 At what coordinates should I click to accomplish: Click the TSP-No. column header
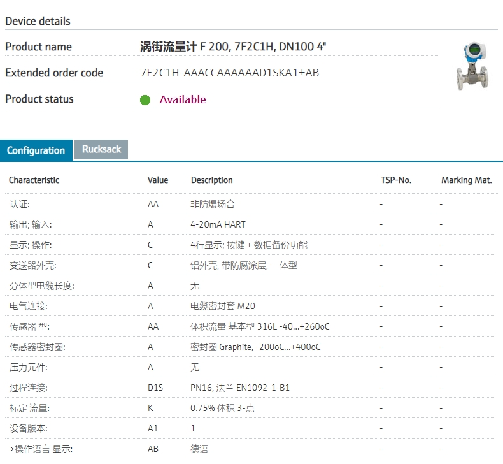click(x=396, y=180)
